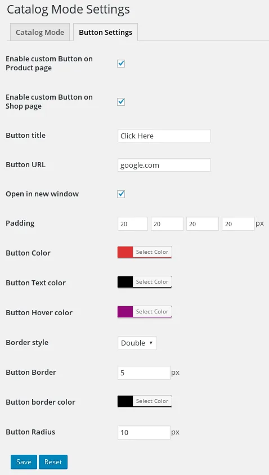
Task: Toggle custom Button on Product page checkbox
Action: 121,63
